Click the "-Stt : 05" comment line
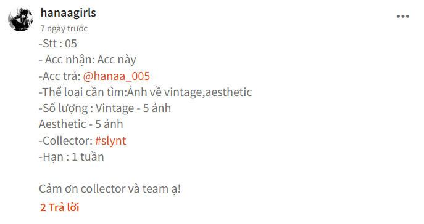Image resolution: width=424 pixels, height=224 pixels. tap(58, 44)
